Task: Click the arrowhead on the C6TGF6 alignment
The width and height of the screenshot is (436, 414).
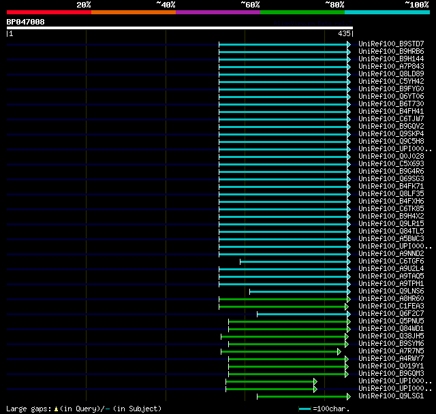Action: click(x=349, y=261)
